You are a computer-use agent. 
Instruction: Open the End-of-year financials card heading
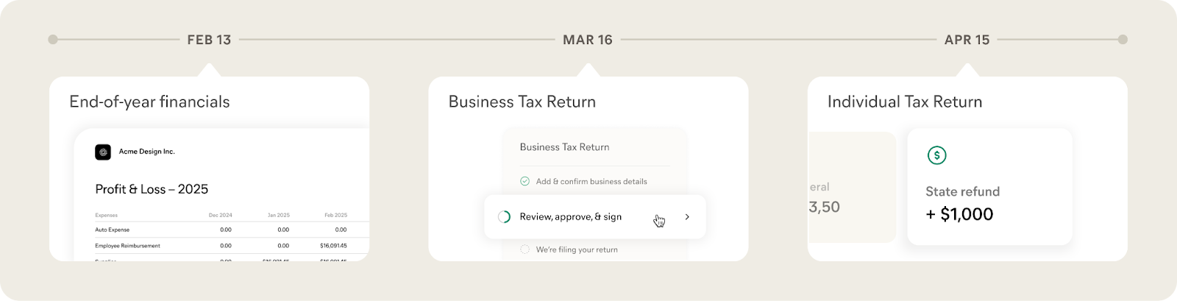pos(149,102)
